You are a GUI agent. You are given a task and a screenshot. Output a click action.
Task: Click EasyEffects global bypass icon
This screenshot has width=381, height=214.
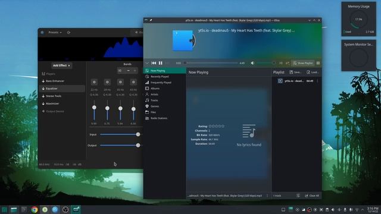(x=69, y=32)
